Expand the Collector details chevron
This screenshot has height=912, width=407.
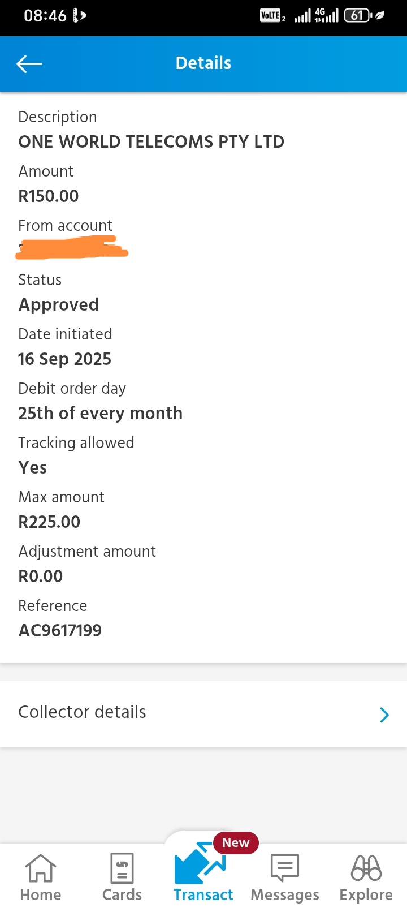[384, 715]
